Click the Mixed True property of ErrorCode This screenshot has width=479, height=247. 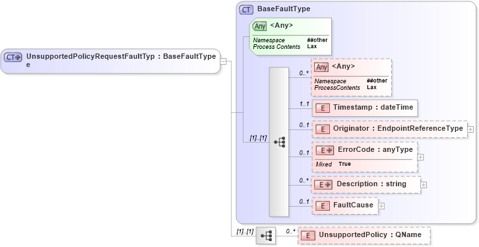(333, 164)
